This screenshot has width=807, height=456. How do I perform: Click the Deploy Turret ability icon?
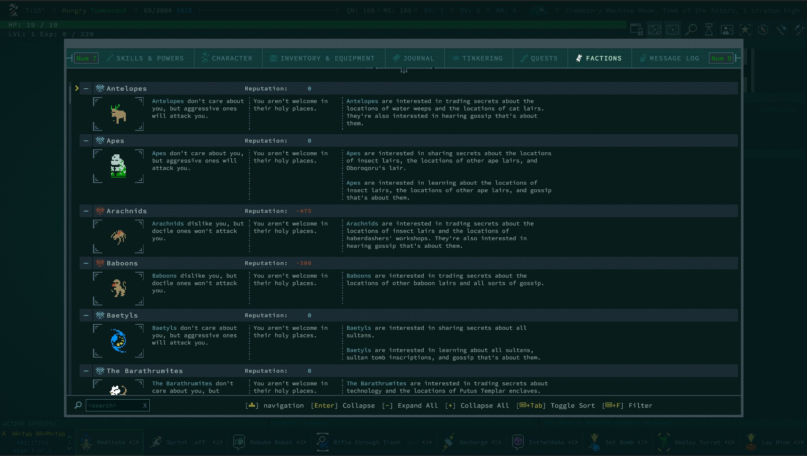pyautogui.click(x=664, y=442)
